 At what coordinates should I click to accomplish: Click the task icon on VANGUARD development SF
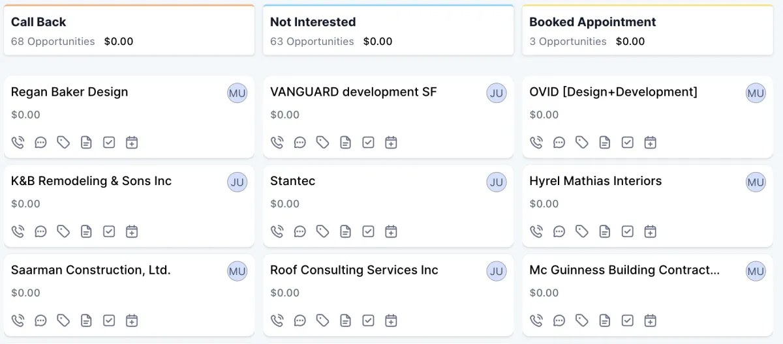[x=368, y=142]
